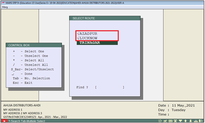Click inside the Find search field
Image resolution: width=205 pixels, height=123 pixels.
(110, 87)
